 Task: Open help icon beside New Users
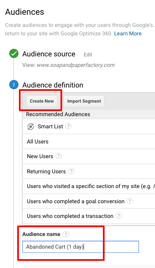(58, 156)
